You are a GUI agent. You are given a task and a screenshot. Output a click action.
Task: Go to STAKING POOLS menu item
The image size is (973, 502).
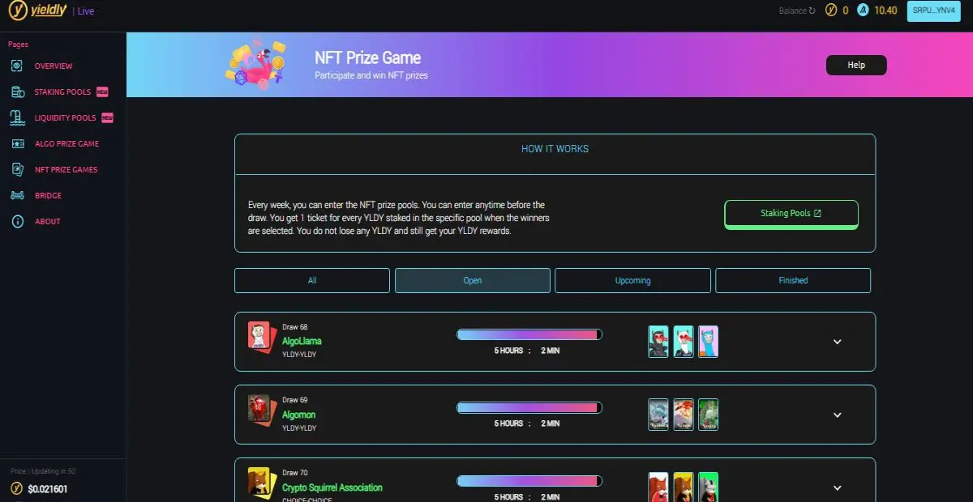point(62,91)
